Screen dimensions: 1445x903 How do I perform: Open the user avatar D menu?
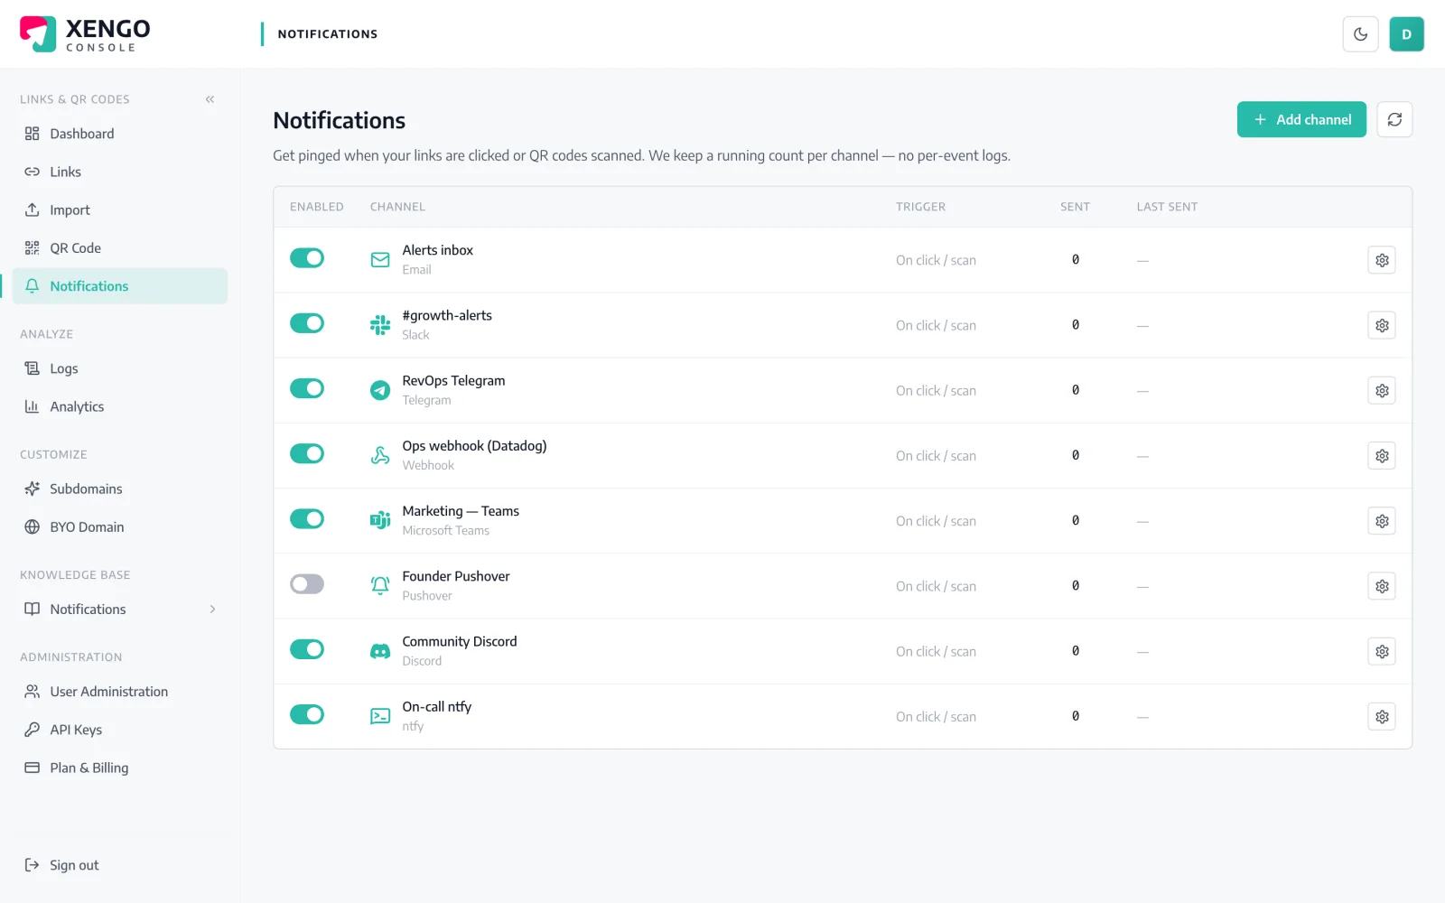[1406, 34]
